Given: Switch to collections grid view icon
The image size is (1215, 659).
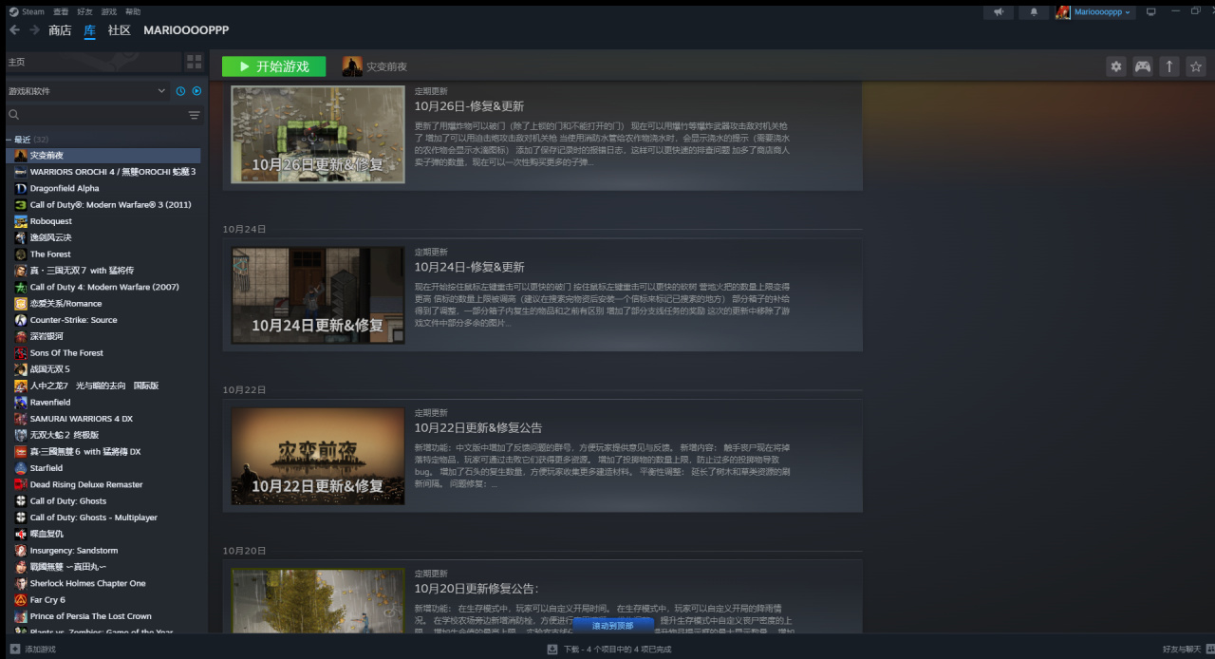Looking at the screenshot, I should pos(194,62).
